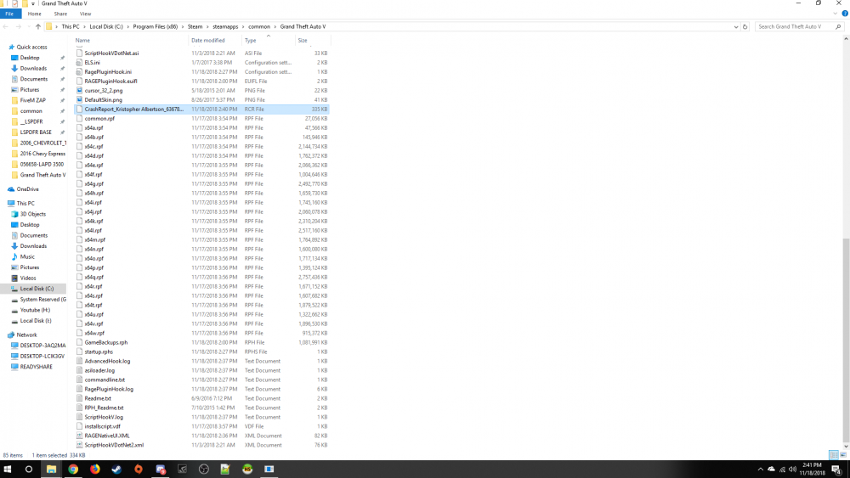The height and width of the screenshot is (478, 850).
Task: Open the Share ribbon tab
Action: (60, 14)
